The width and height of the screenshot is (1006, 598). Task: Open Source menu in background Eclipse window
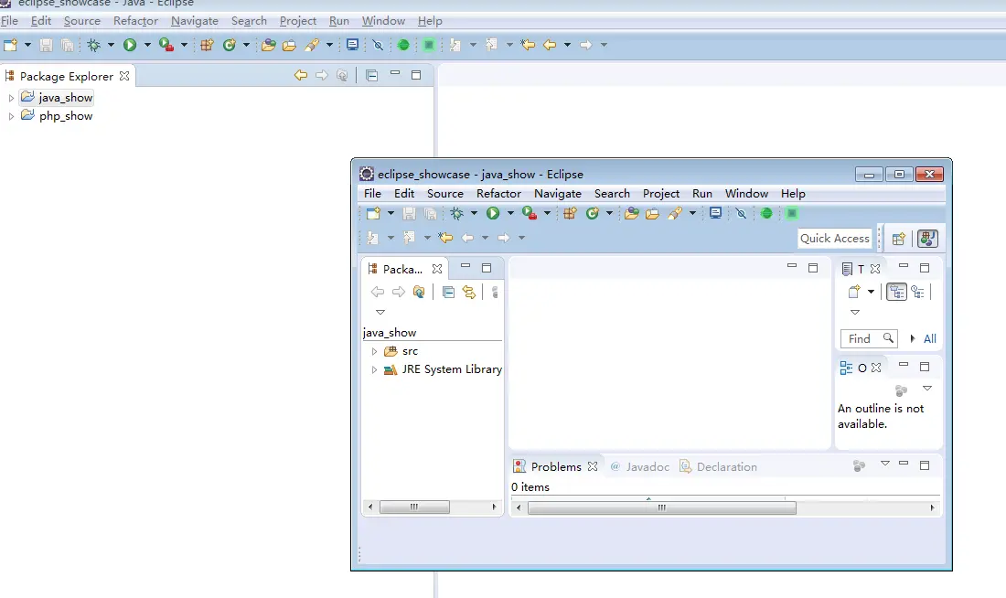[x=82, y=20]
